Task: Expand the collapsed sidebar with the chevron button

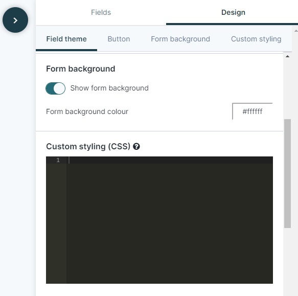Action: (x=15, y=20)
